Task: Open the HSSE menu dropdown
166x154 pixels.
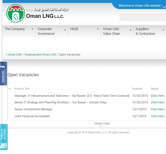Action: tap(98, 29)
